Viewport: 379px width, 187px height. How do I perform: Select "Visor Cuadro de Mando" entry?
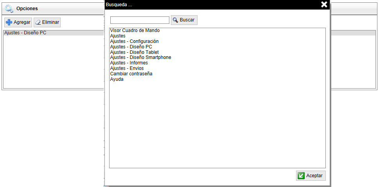135,30
